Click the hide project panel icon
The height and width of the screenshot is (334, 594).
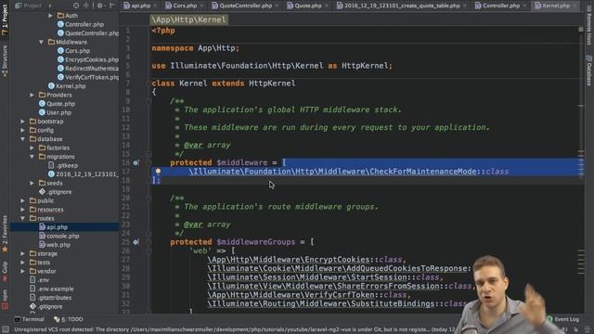(x=112, y=6)
